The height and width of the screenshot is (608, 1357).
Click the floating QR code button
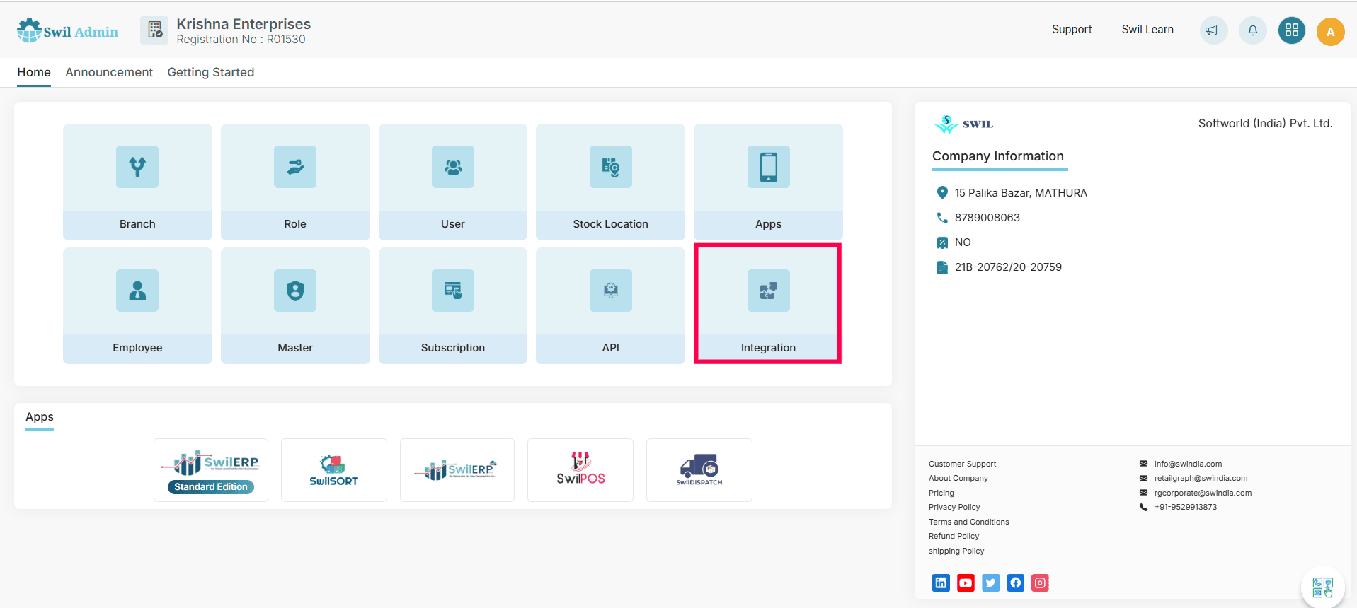pos(1322,587)
